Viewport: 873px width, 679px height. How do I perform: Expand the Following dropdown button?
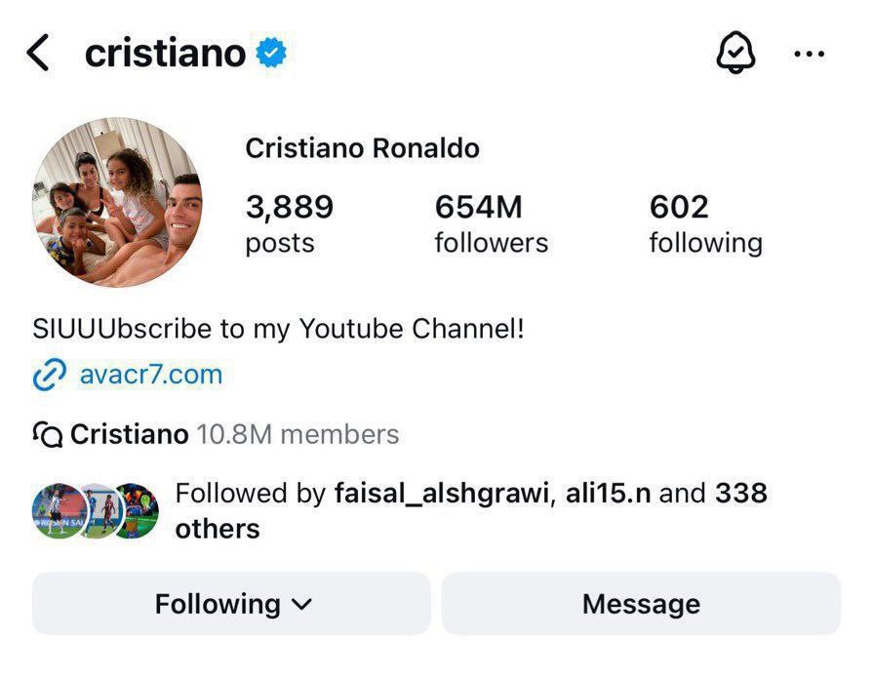pos(231,603)
